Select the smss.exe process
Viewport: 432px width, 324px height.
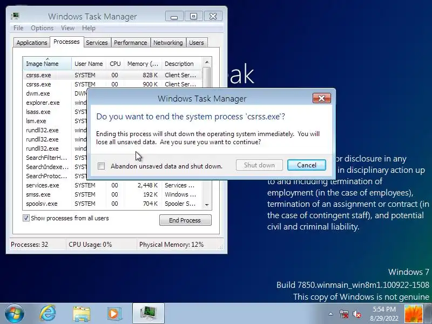tap(112, 194)
